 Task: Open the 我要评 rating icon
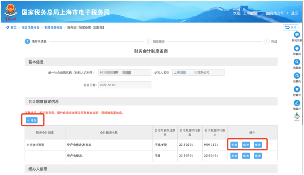coord(297,89)
